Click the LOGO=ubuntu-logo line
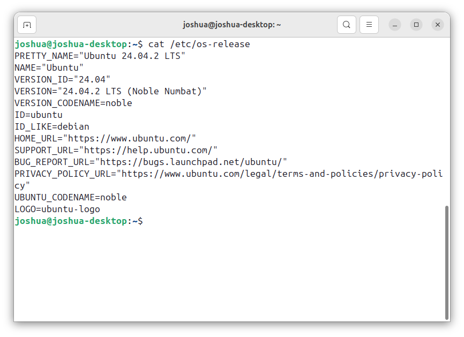Viewport: 464px width, 337px height. tap(57, 209)
